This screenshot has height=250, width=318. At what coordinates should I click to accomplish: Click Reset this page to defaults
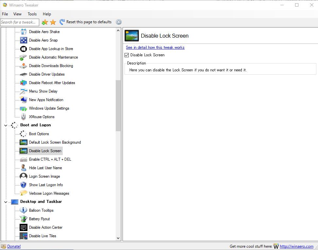point(85,22)
